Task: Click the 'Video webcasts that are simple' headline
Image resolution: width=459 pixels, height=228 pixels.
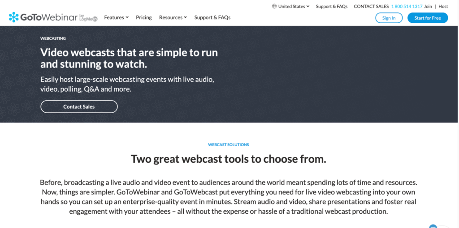Action: tap(129, 59)
